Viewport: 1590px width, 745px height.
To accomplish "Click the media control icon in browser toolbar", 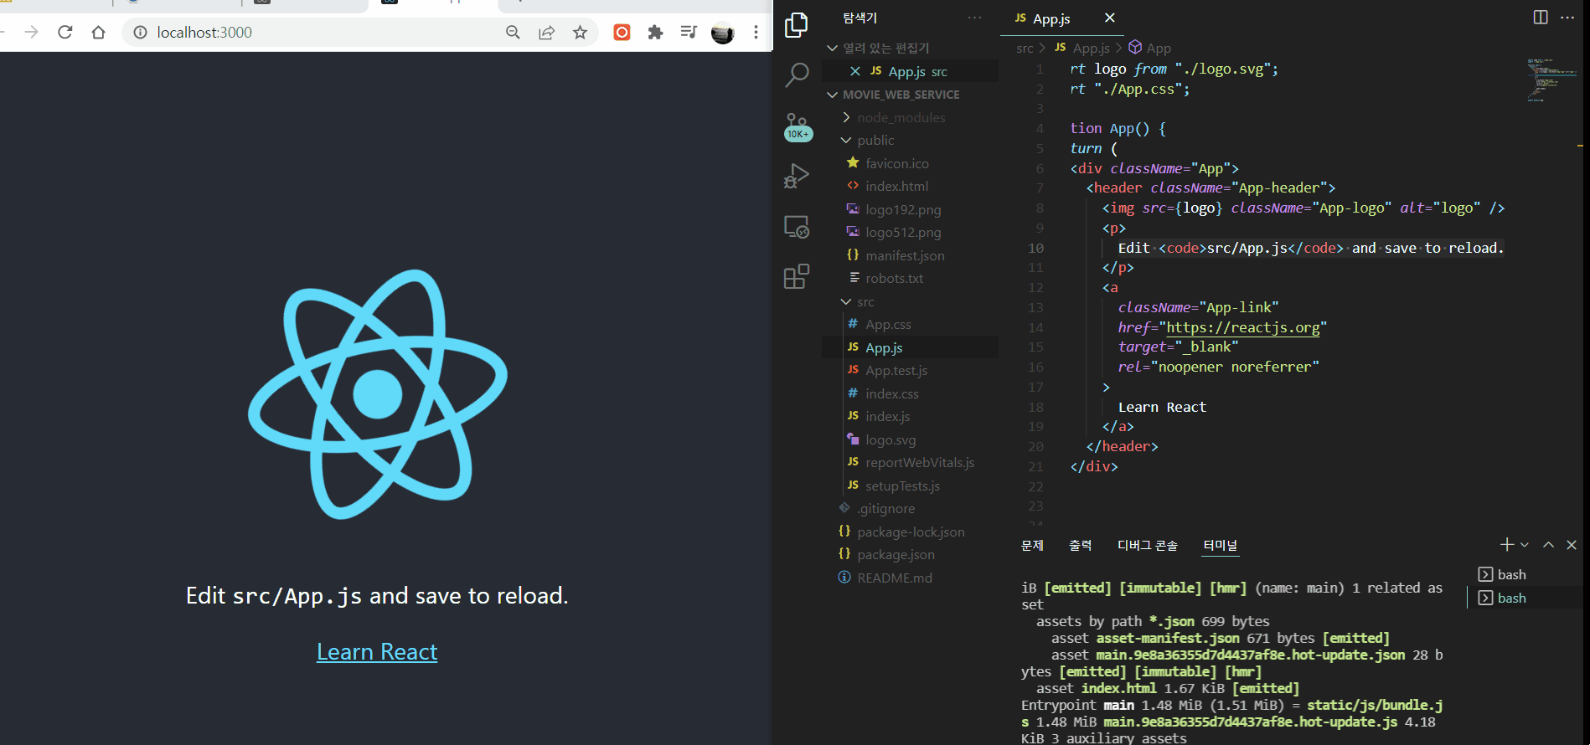I will (689, 32).
